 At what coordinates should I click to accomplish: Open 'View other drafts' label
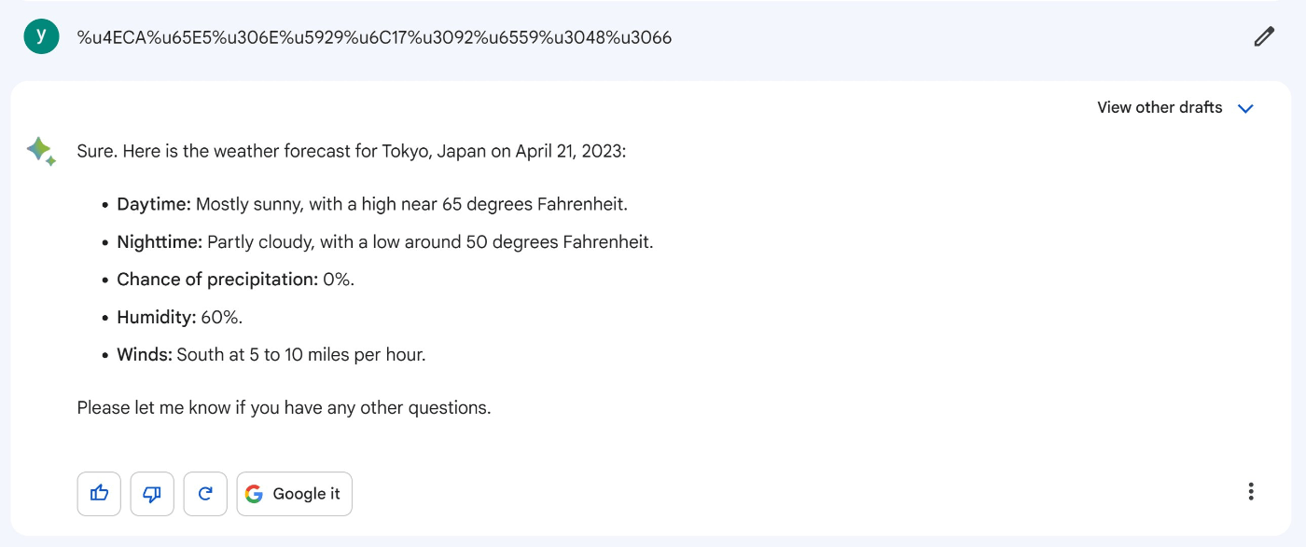tap(1160, 107)
